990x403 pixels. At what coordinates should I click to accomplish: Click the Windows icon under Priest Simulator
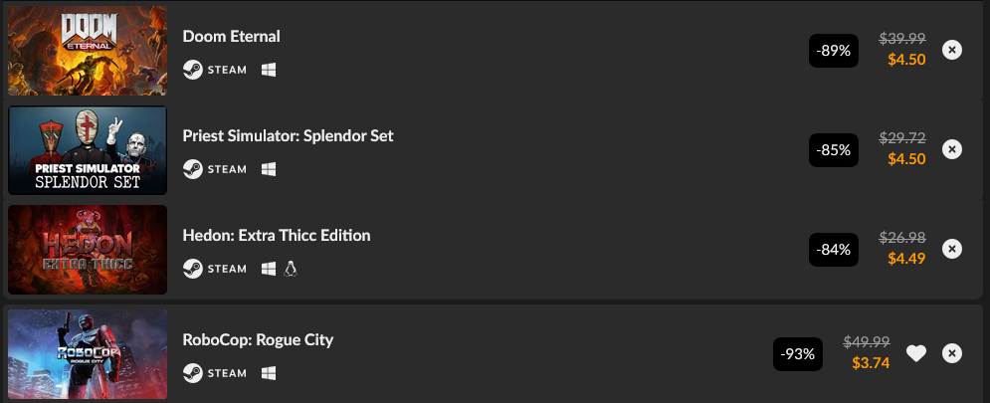click(x=269, y=169)
